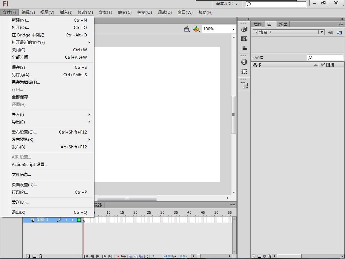
Task: Open the Swatches grid panel icon
Action: (x=244, y=39)
